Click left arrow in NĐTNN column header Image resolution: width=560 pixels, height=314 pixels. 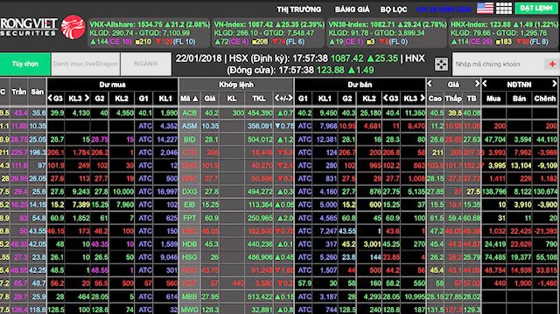click(x=486, y=84)
